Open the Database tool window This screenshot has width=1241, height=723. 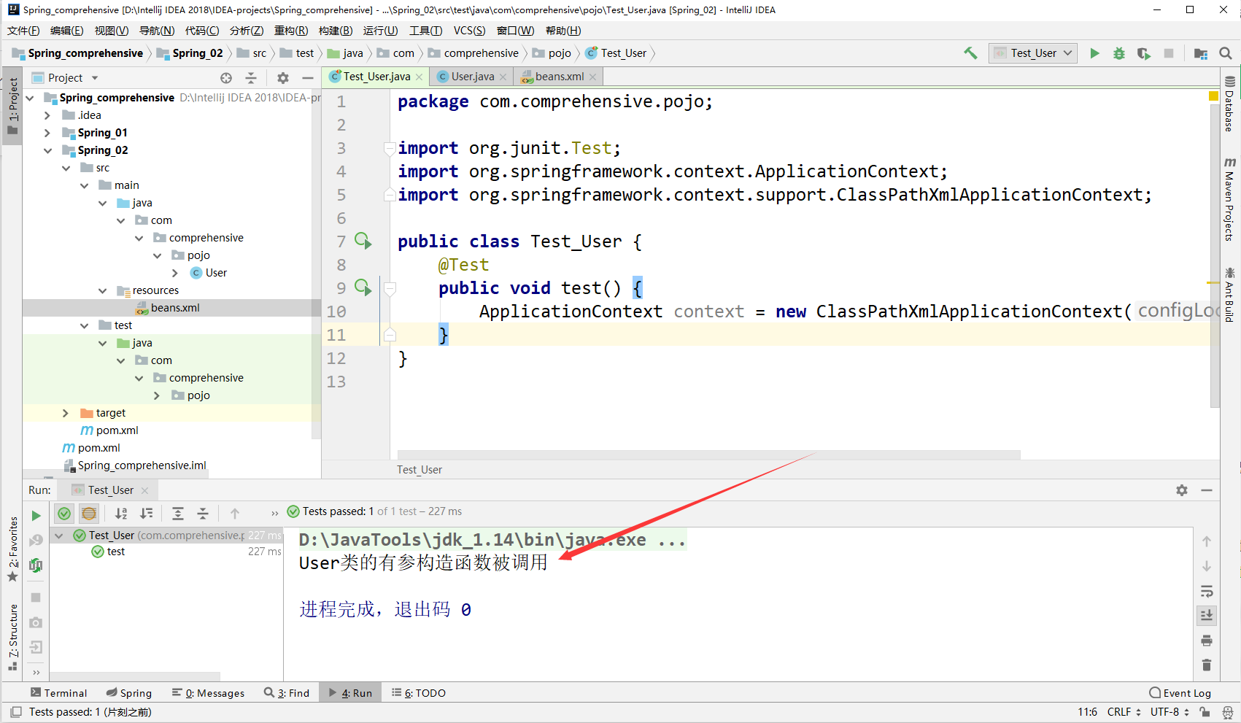coord(1230,103)
